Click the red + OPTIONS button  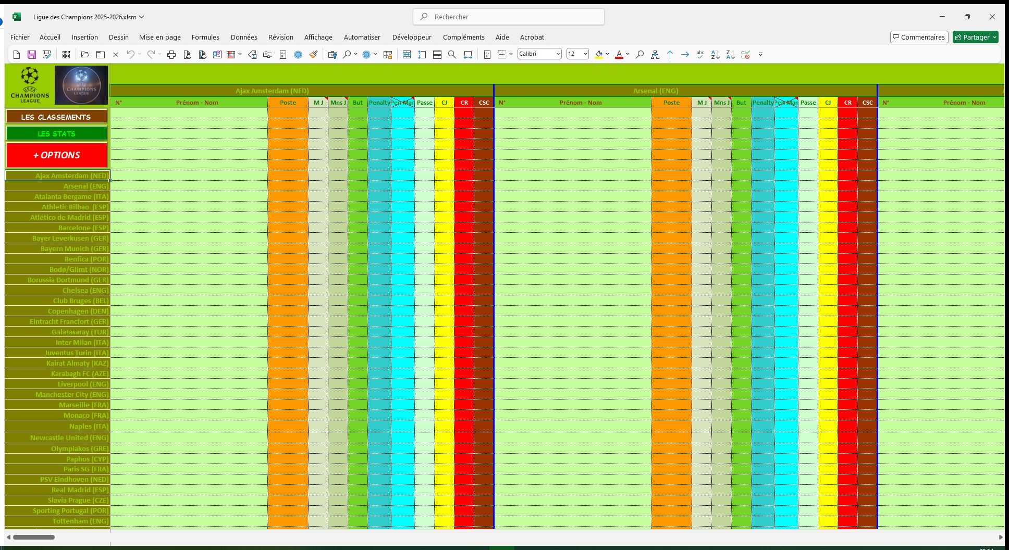pos(57,155)
